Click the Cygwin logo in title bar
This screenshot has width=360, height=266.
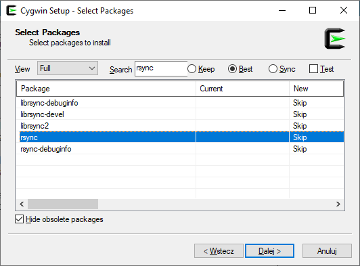coord(12,11)
